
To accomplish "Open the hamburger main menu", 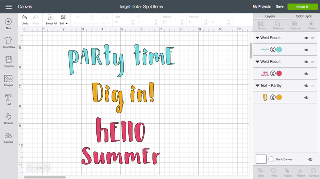I will tap(8, 7).
